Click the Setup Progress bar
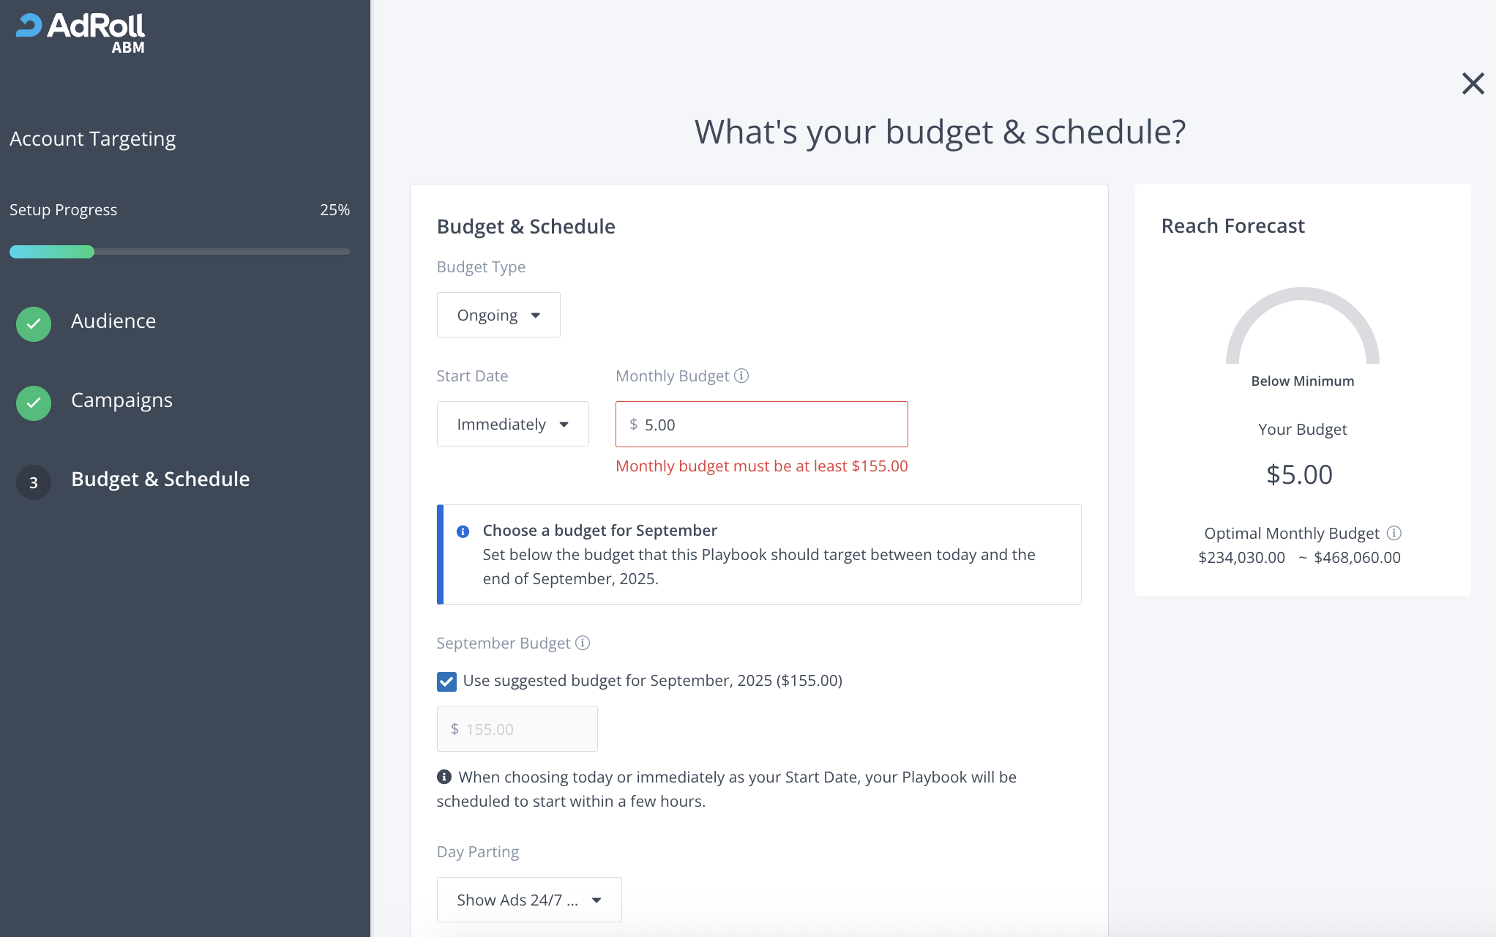Image resolution: width=1496 pixels, height=937 pixels. (x=179, y=252)
